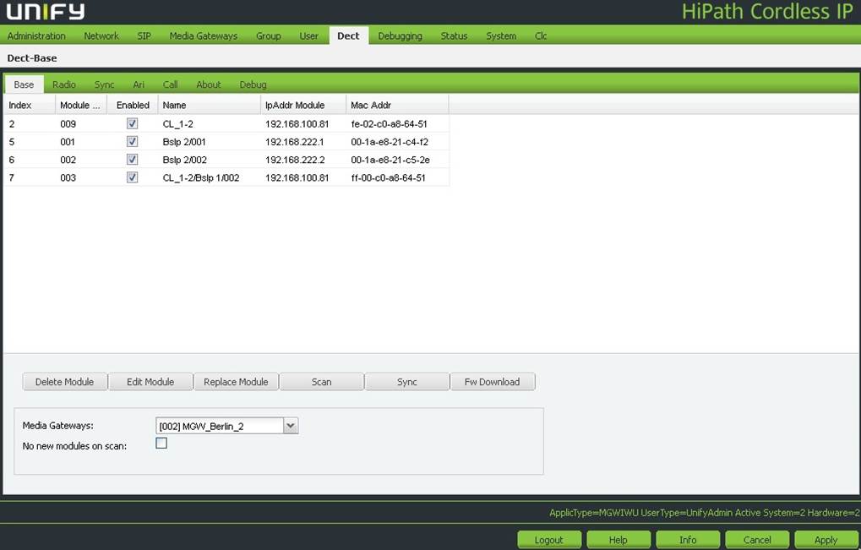Open the Sync sub-tab

[104, 84]
